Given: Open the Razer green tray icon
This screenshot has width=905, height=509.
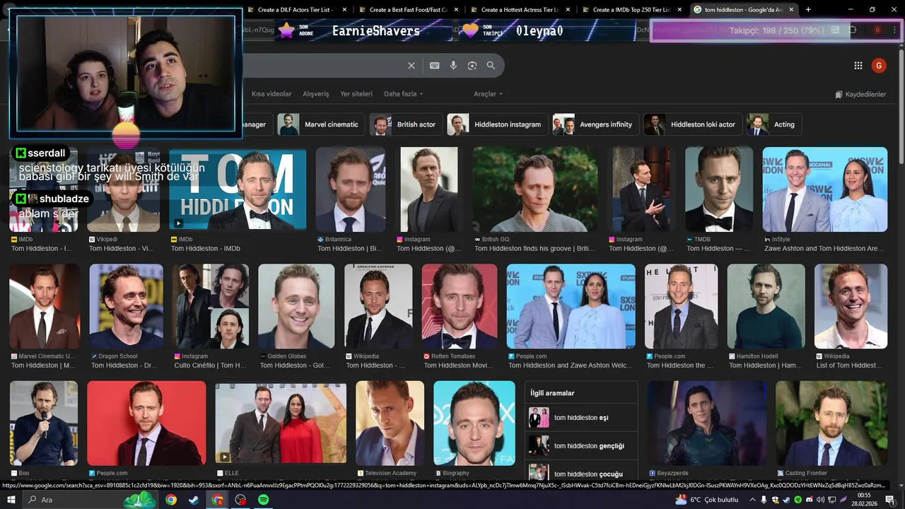Looking at the screenshot, I should 798,500.
